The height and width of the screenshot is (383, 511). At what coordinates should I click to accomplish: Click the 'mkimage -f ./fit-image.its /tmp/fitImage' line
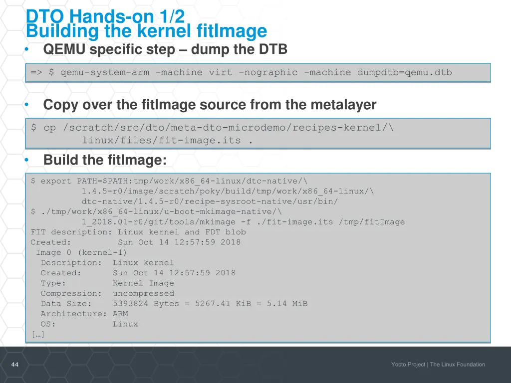(243, 222)
